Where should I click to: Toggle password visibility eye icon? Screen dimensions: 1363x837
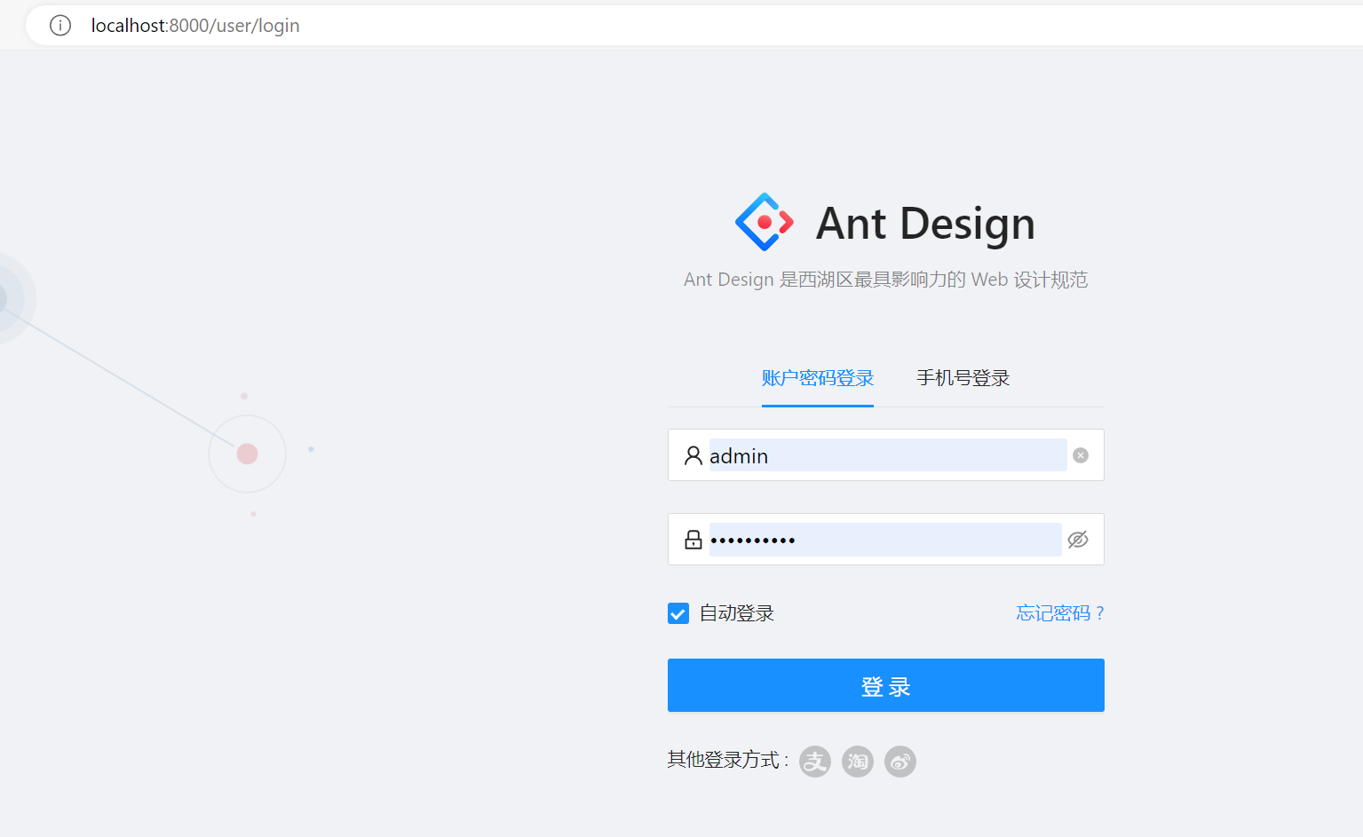tap(1078, 540)
